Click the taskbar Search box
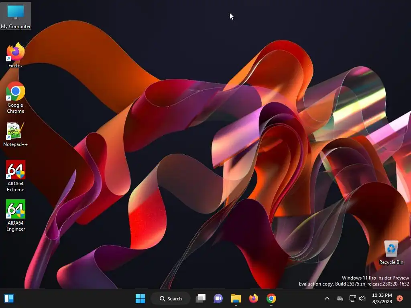The image size is (411, 308). [171, 298]
